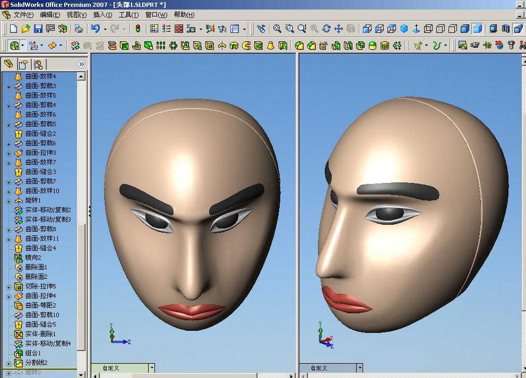The width and height of the screenshot is (526, 378).
Task: Open PhotoWorks render picture icon
Action: 463,46
